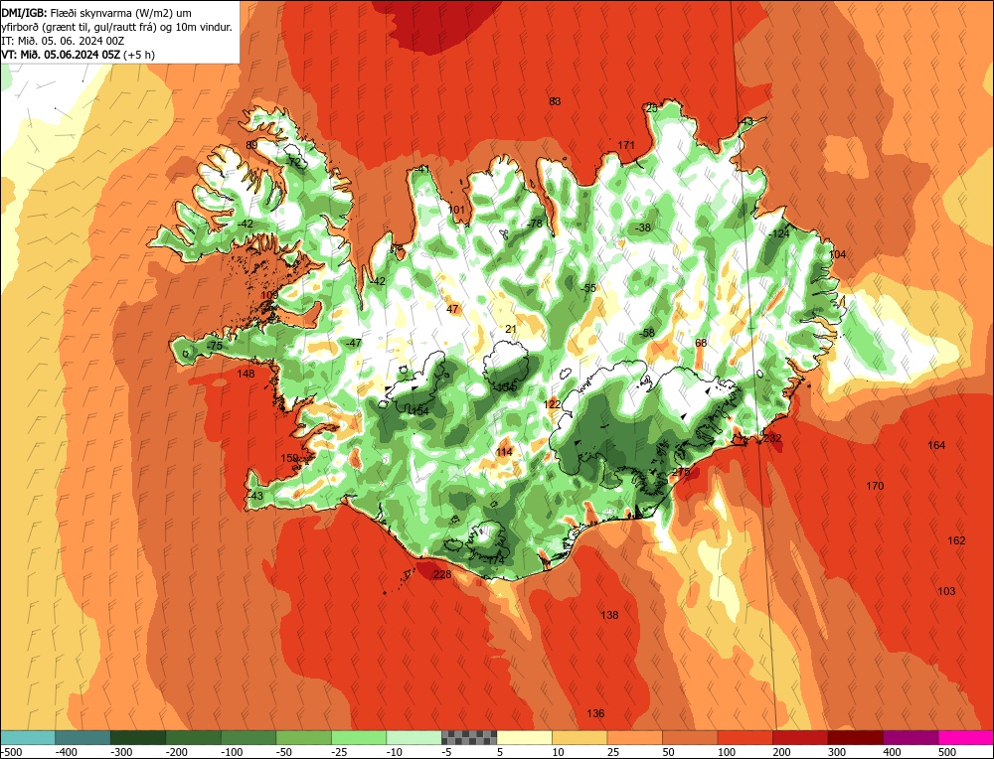The height and width of the screenshot is (759, 994).
Task: Click the value 171 on the north coast
Action: click(x=626, y=145)
